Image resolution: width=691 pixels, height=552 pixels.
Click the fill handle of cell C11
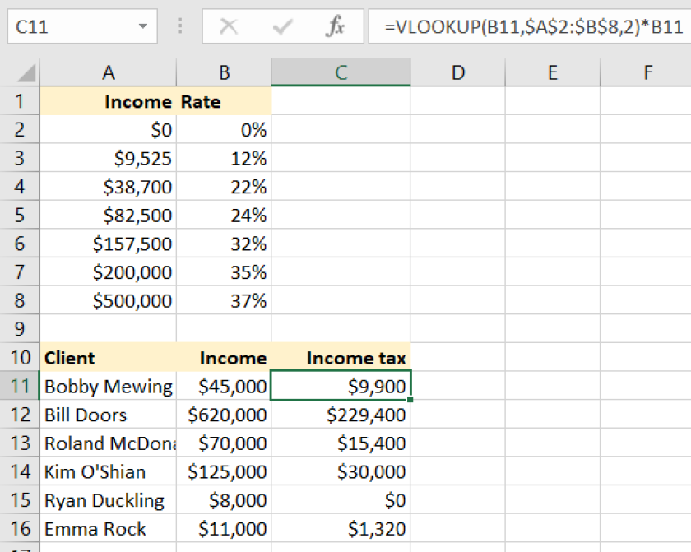pyautogui.click(x=410, y=400)
